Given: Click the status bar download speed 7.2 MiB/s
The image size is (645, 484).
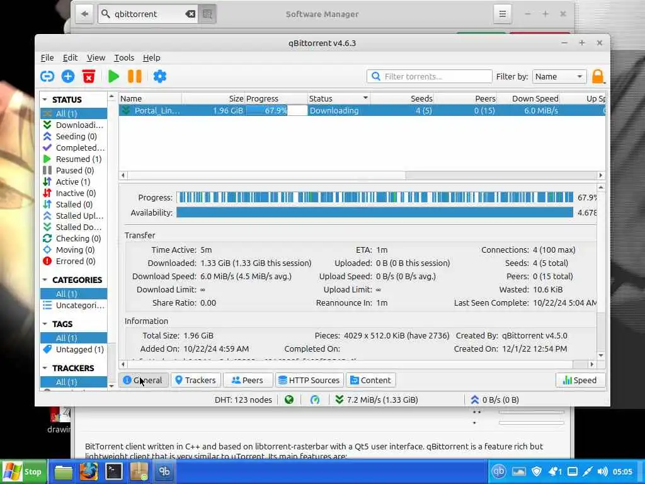Looking at the screenshot, I should tap(377, 400).
